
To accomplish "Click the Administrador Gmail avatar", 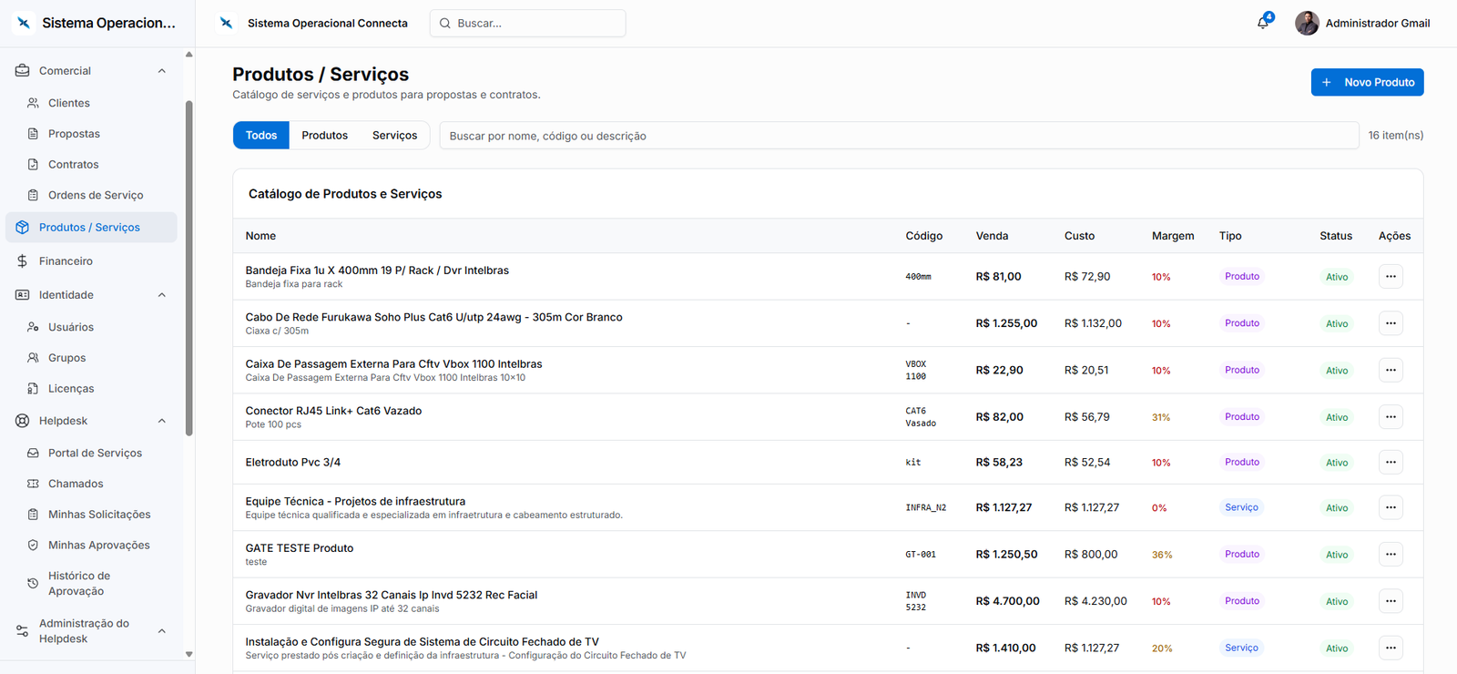I will pyautogui.click(x=1307, y=24).
